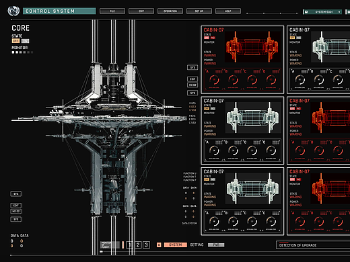Turn dial A in the top-left red cabin panel

click(x=214, y=79)
